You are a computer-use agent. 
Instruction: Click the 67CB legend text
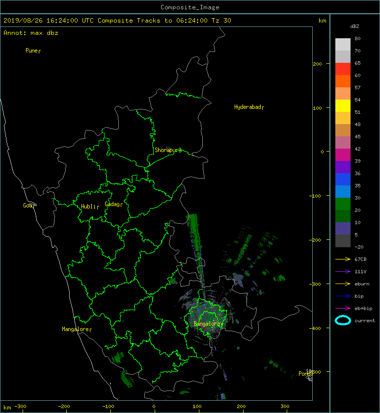(360, 259)
